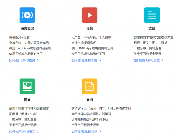Click the chevron after 如何使用UMU微课
This screenshot has height=140, width=181.
[x=38, y=60]
